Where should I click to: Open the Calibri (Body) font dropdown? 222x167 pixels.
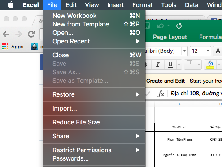184,51
